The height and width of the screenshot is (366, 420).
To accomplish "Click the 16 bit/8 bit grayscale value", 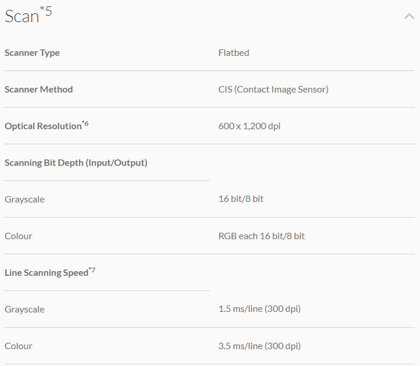I will [x=240, y=199].
